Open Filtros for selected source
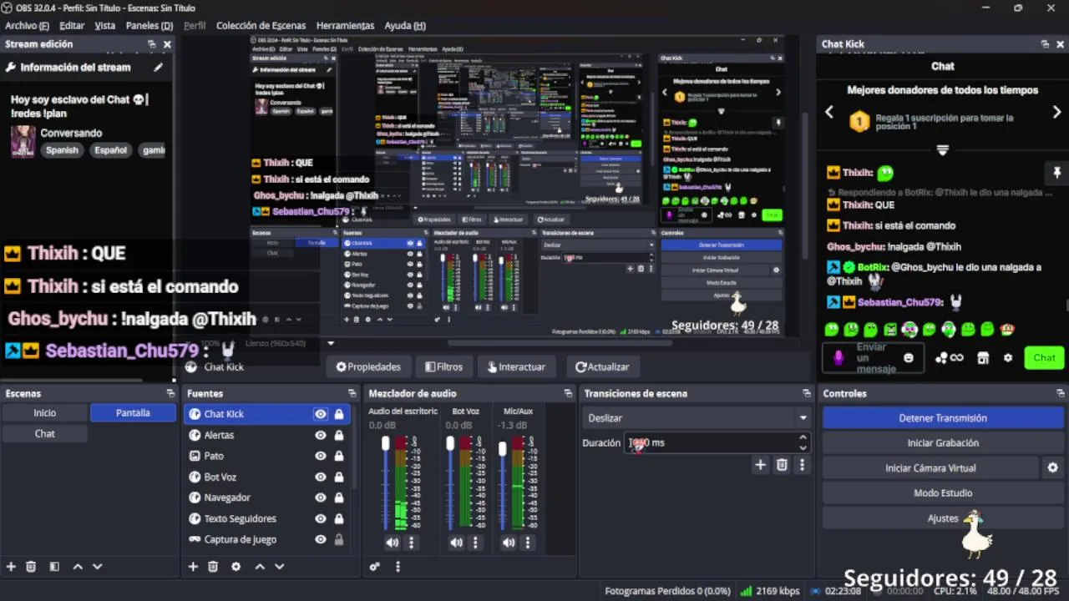1069x601 pixels. (x=443, y=366)
